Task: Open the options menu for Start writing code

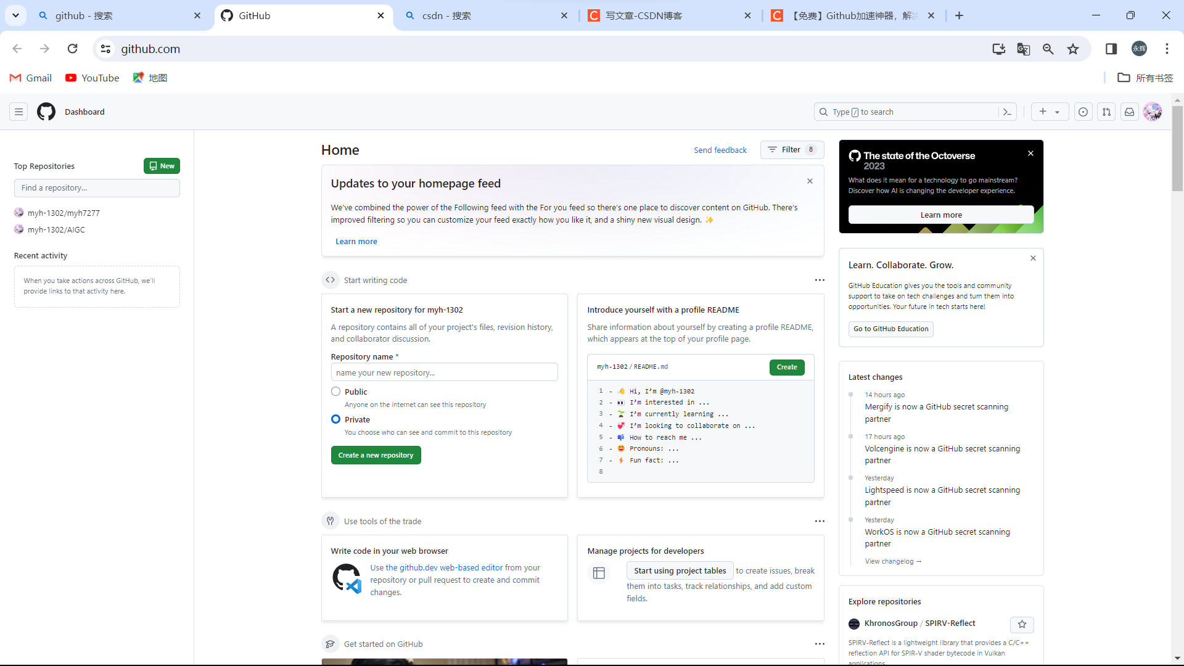Action: click(x=820, y=280)
